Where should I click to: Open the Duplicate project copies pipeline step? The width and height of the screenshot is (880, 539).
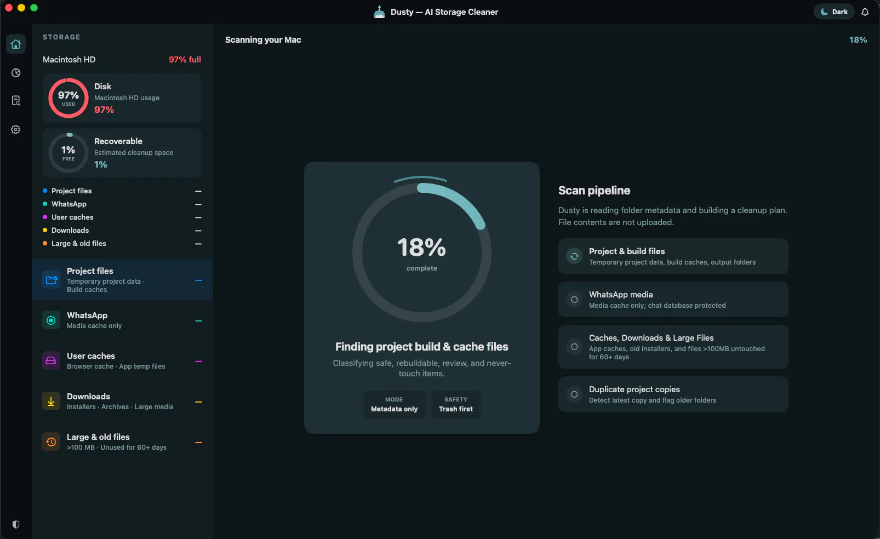pyautogui.click(x=673, y=394)
